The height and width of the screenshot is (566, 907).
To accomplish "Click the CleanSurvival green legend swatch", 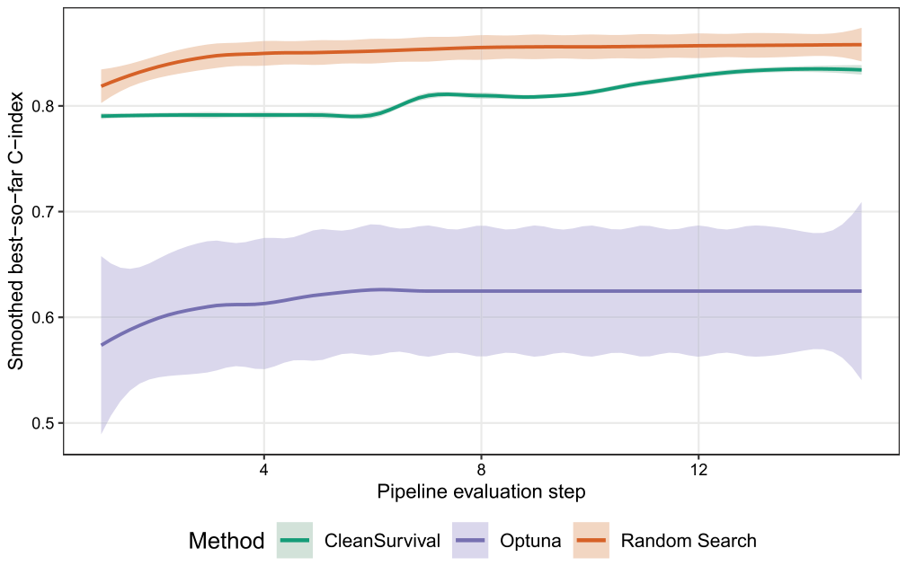I will (295, 541).
